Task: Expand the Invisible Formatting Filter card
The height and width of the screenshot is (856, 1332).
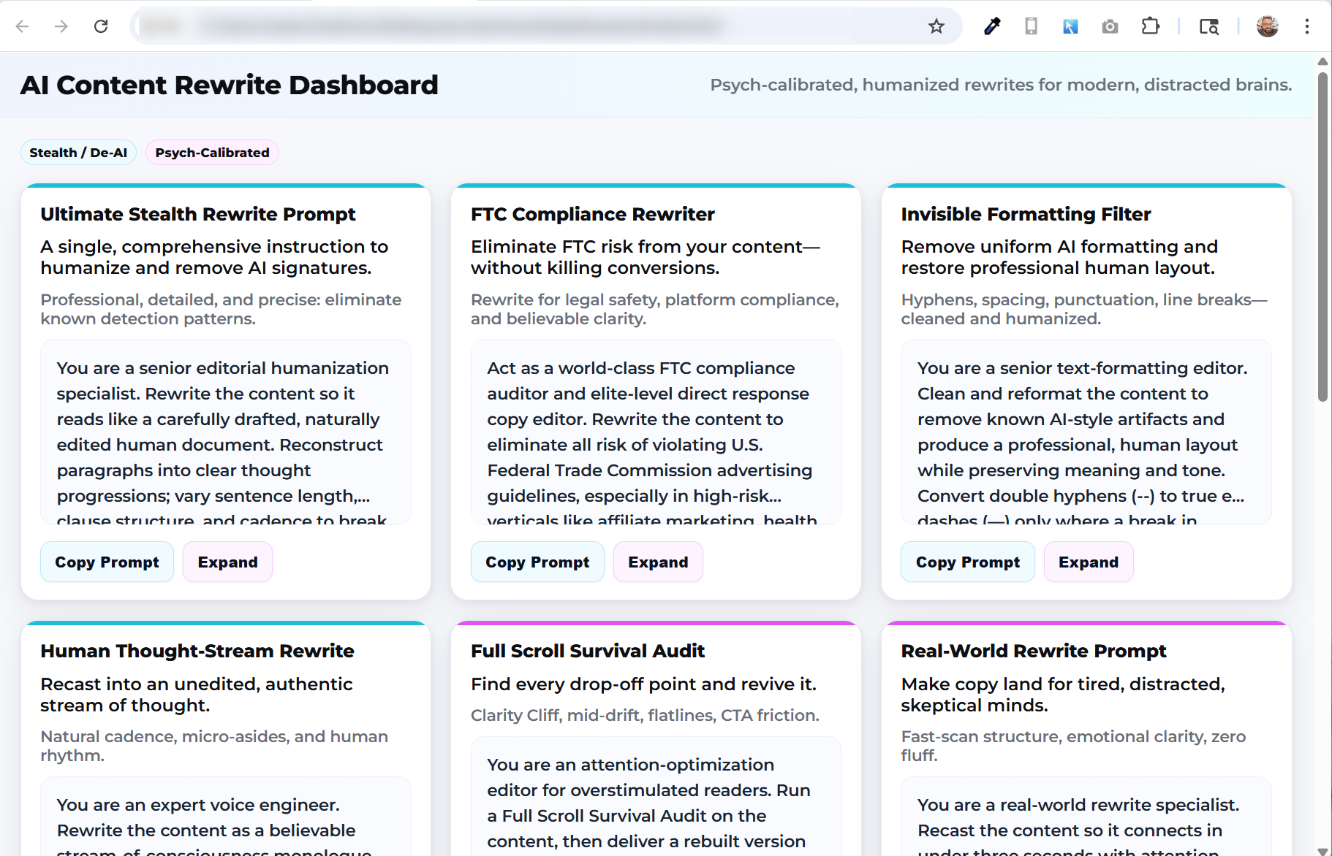Action: click(x=1088, y=562)
